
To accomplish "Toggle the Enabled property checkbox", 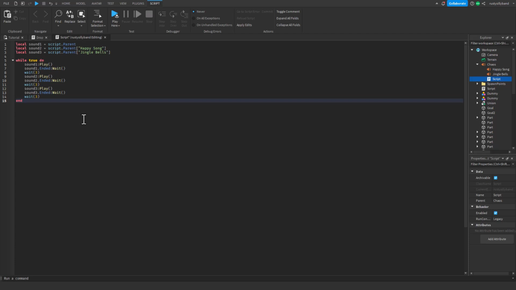I will pos(496,213).
